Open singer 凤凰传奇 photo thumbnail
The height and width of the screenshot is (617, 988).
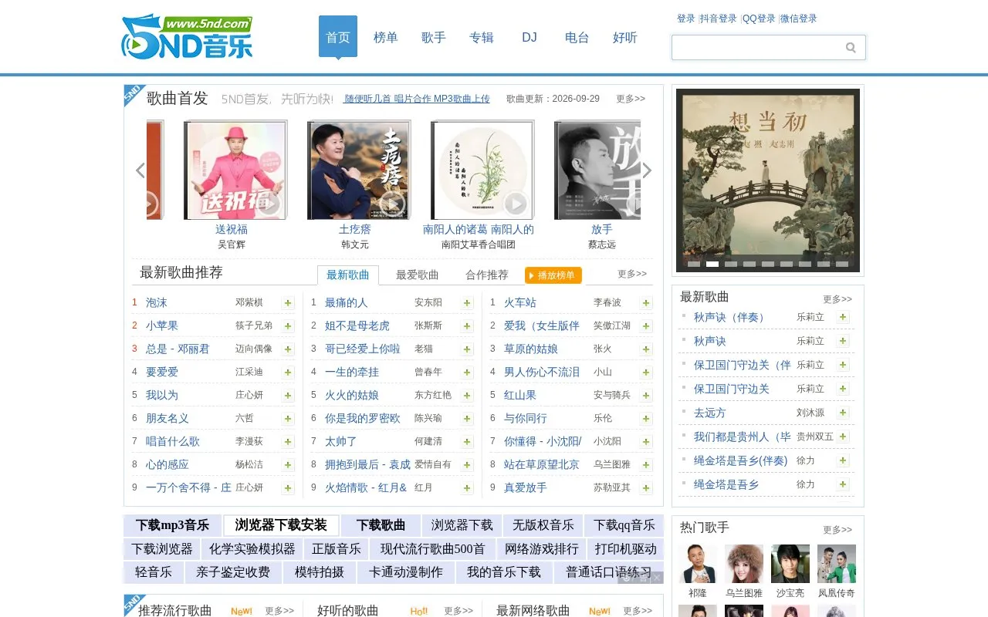coord(837,564)
